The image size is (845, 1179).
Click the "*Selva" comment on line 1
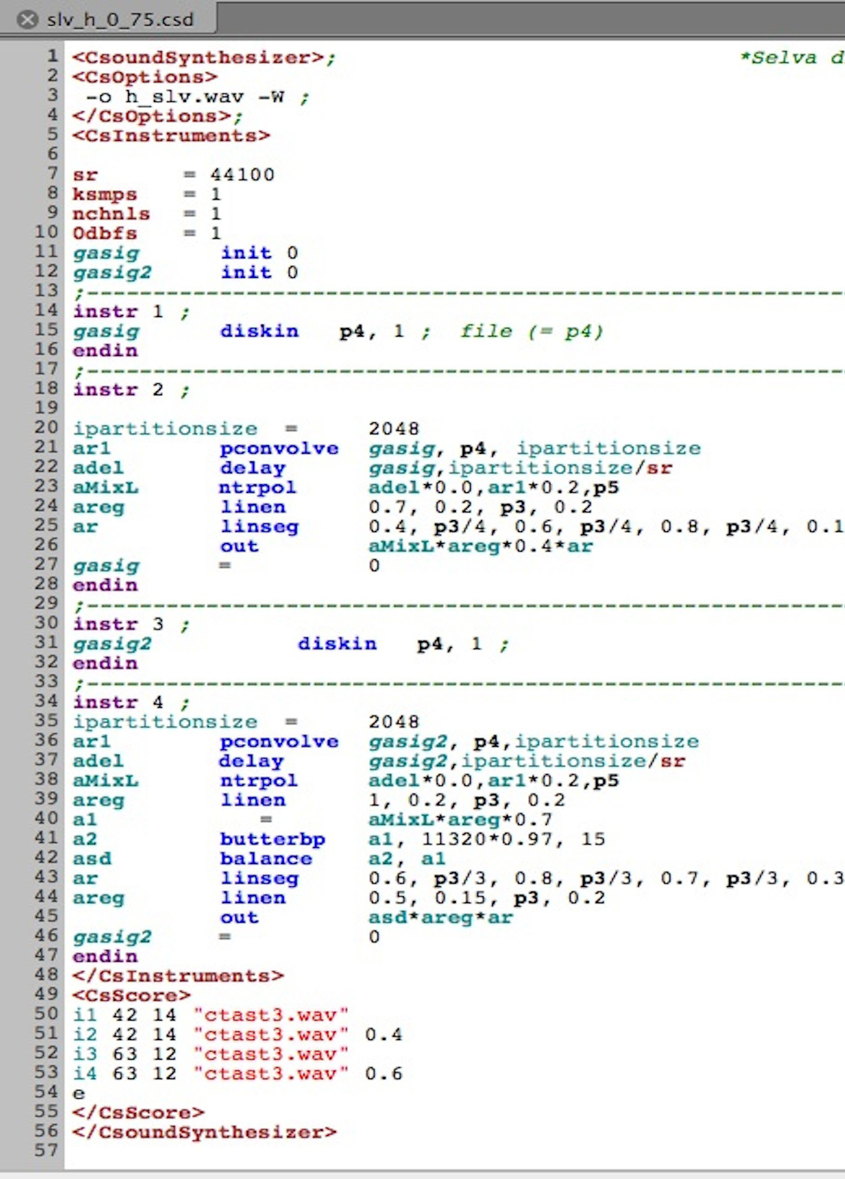[x=778, y=58]
